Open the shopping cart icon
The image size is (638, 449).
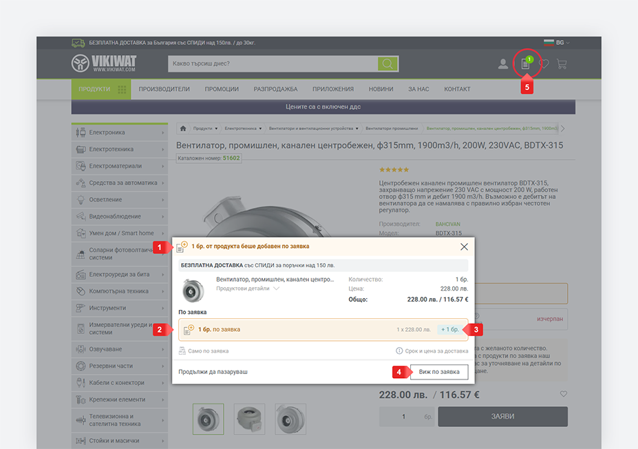point(562,64)
